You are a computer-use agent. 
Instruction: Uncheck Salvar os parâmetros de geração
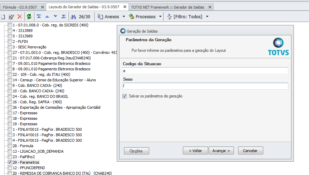pyautogui.click(x=125, y=96)
